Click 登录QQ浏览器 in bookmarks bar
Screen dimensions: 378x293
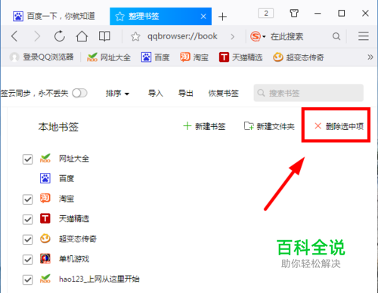42,57
